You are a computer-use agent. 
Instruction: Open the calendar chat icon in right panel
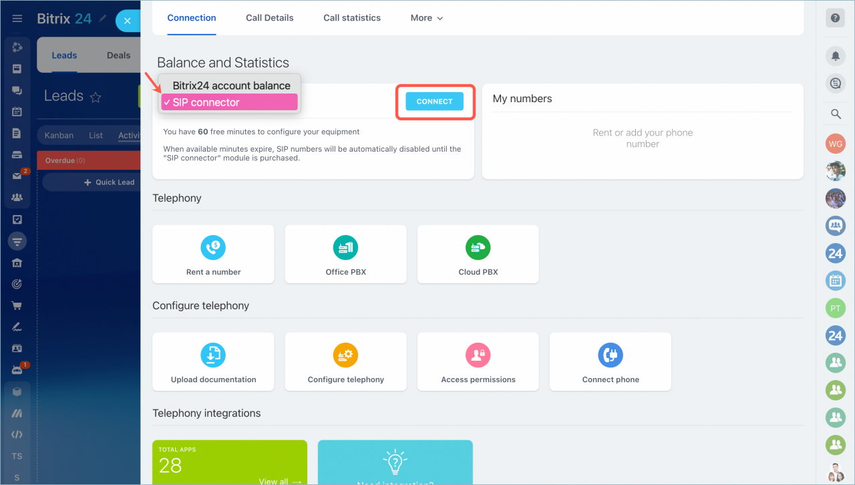click(836, 281)
